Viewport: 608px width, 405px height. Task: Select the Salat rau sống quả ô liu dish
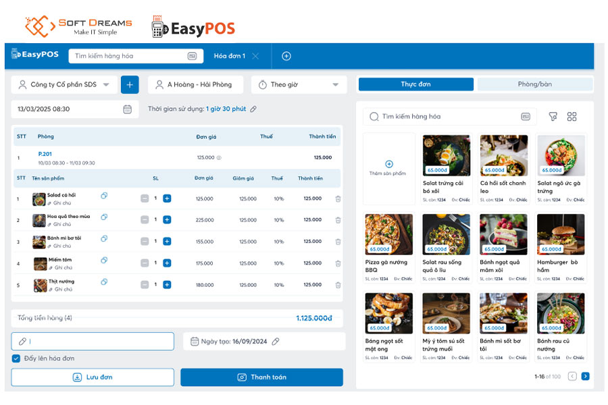tap(447, 248)
